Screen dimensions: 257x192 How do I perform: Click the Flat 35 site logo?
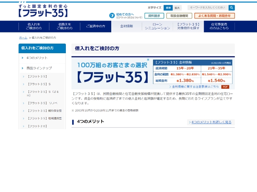pyautogui.click(x=43, y=11)
